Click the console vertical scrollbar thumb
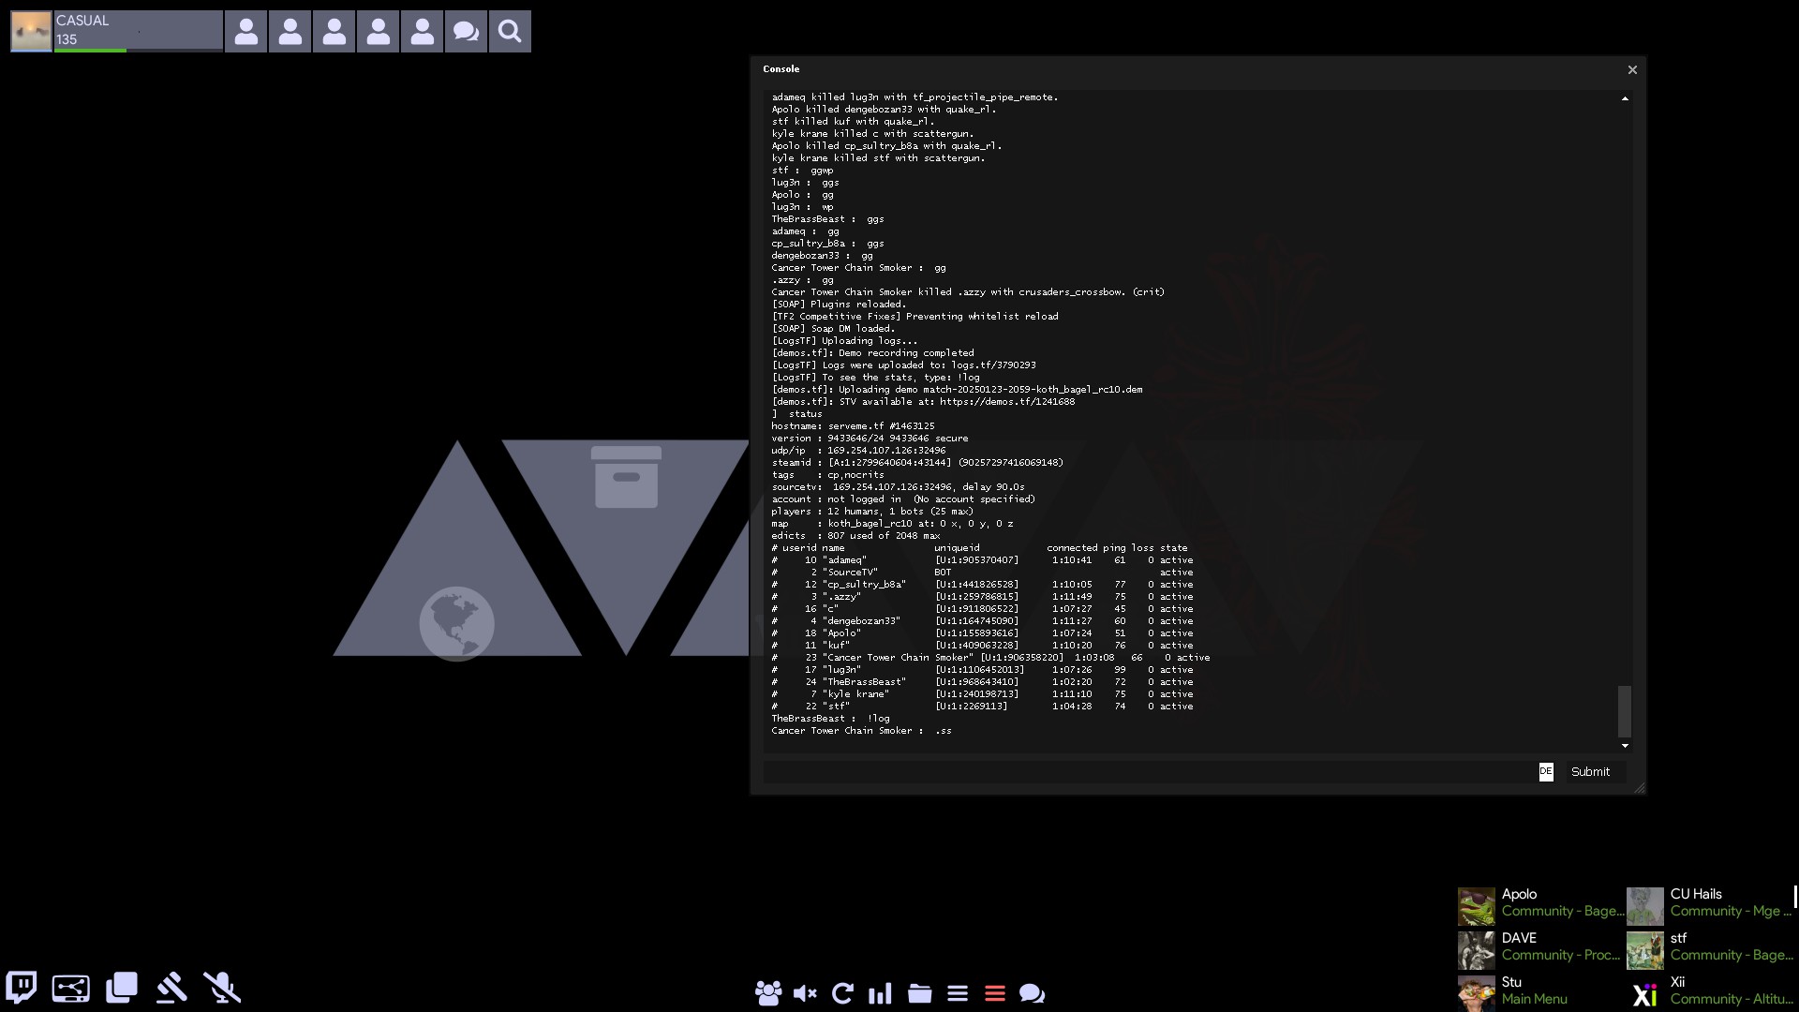The width and height of the screenshot is (1799, 1012). [x=1625, y=710]
